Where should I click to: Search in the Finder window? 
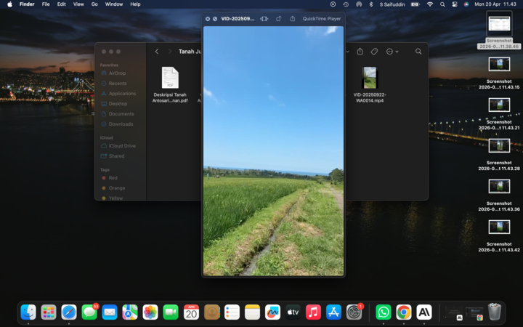[x=418, y=52]
